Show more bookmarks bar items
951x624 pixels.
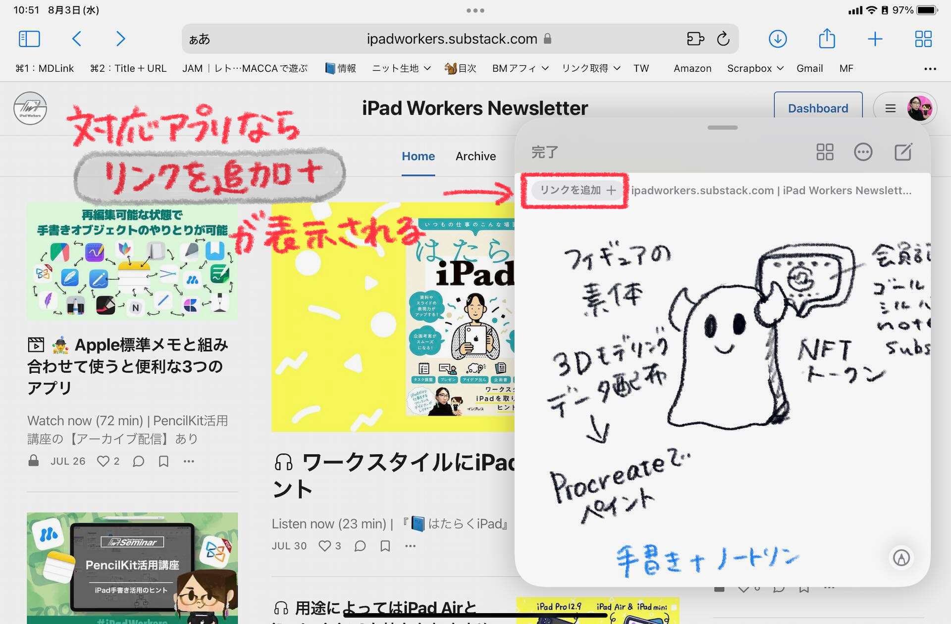click(930, 69)
